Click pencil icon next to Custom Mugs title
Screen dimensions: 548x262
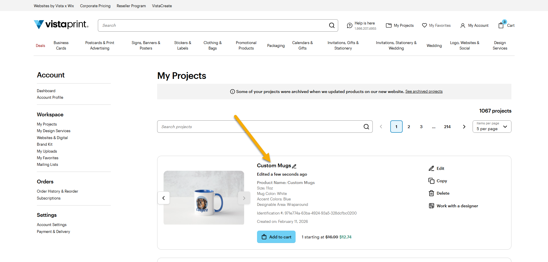(294, 166)
